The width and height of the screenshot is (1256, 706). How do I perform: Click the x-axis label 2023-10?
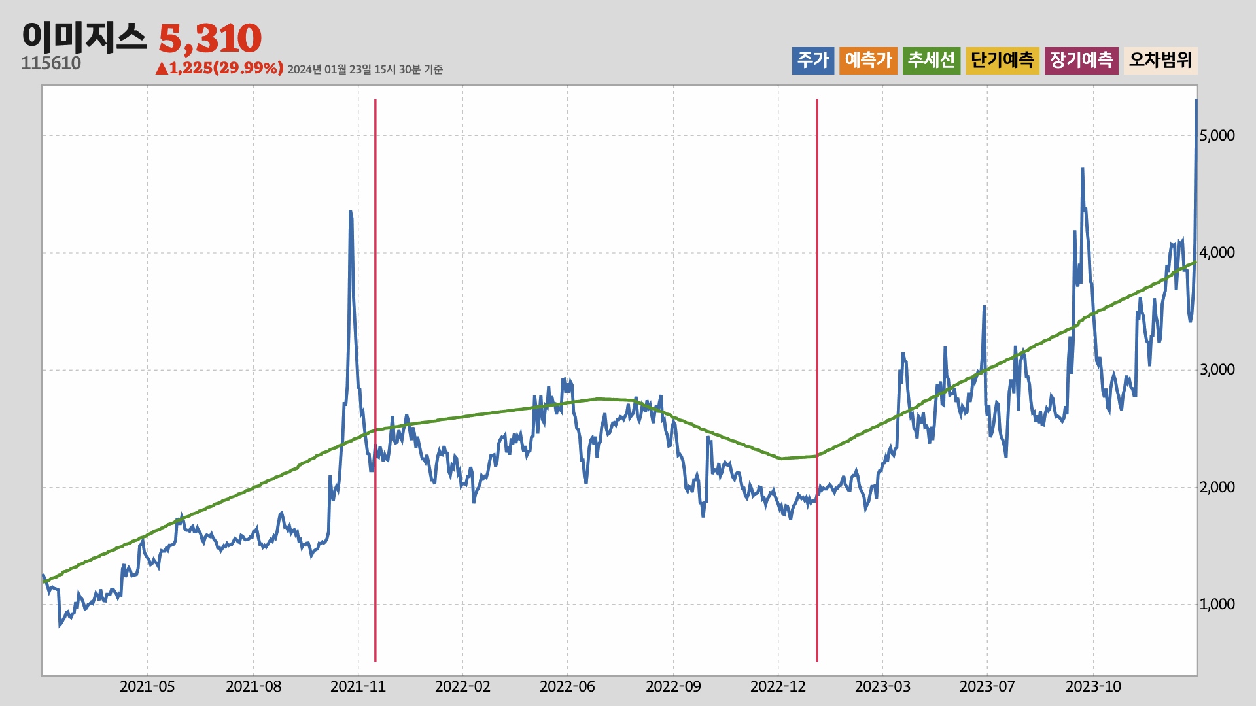(x=1093, y=686)
